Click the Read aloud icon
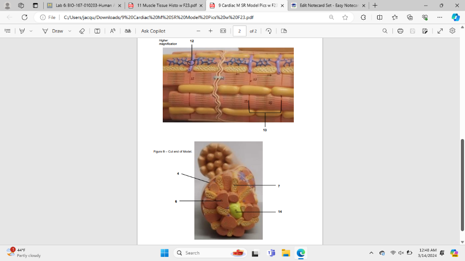This screenshot has height=261, width=465. pyautogui.click(x=113, y=31)
